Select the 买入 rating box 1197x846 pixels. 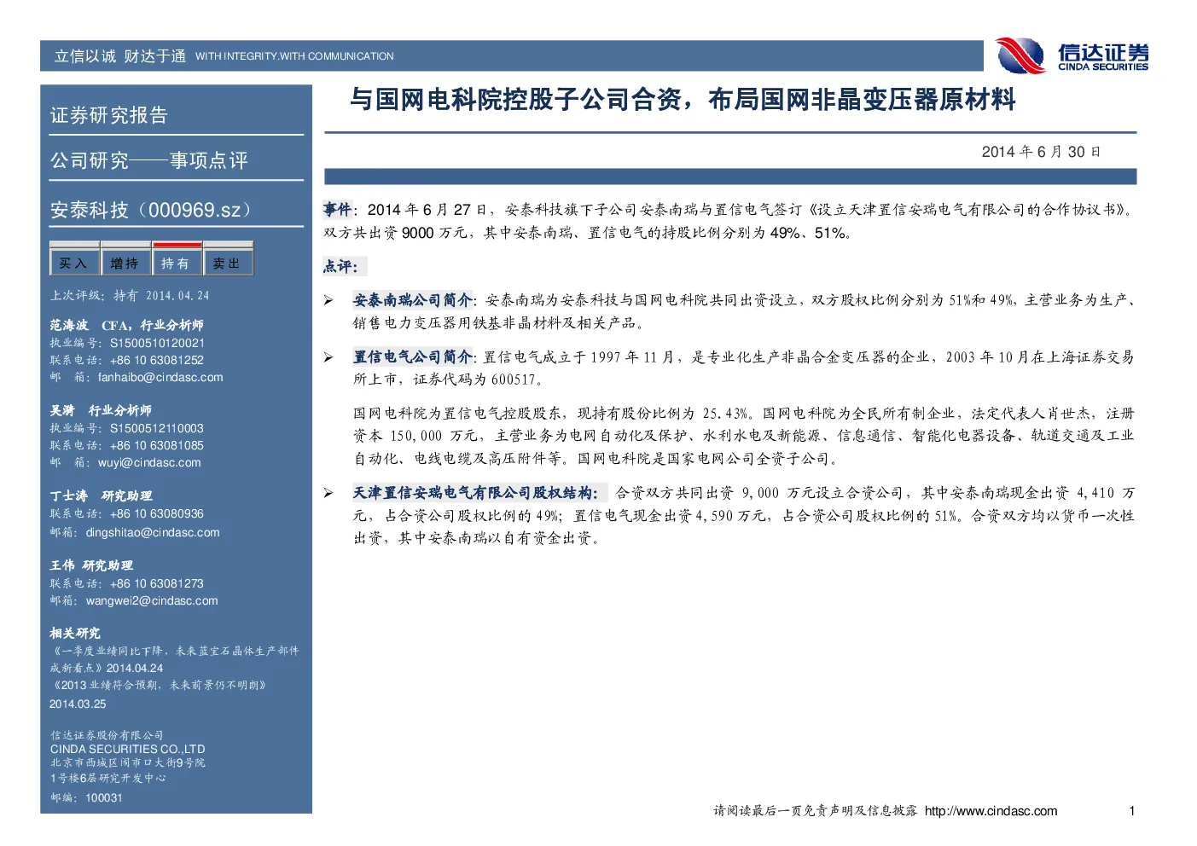pyautogui.click(x=73, y=263)
